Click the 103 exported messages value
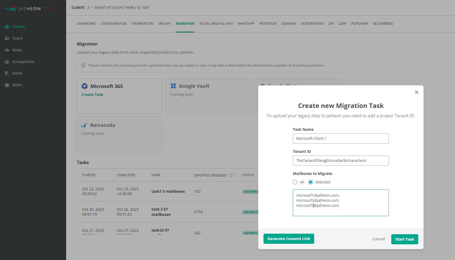 pos(197,191)
